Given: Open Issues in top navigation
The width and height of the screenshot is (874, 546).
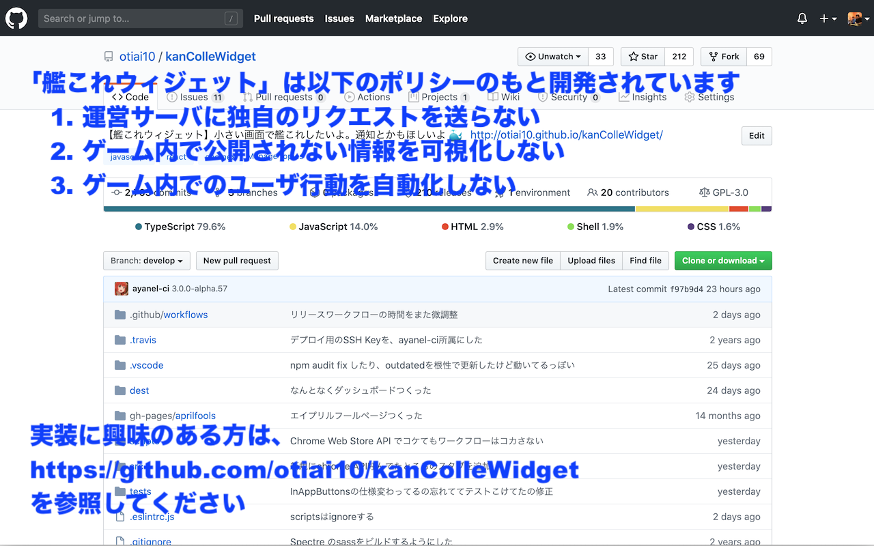Looking at the screenshot, I should point(339,18).
